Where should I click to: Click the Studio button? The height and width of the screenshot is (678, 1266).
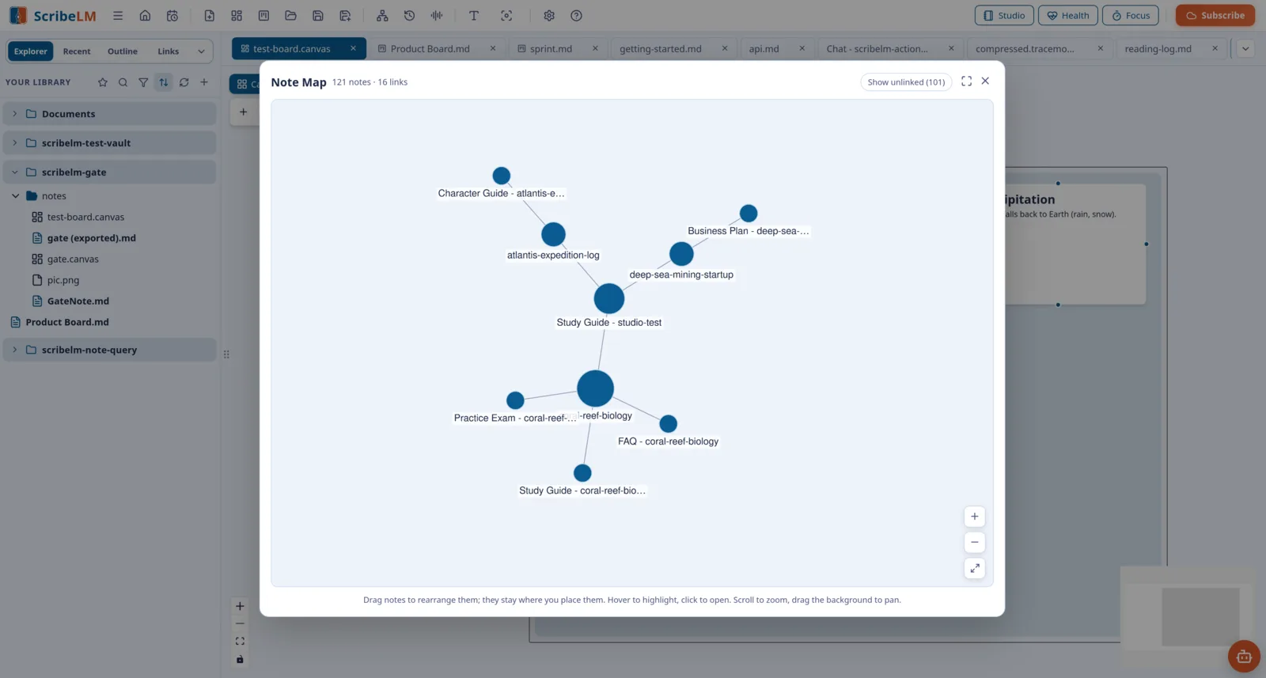[1003, 16]
